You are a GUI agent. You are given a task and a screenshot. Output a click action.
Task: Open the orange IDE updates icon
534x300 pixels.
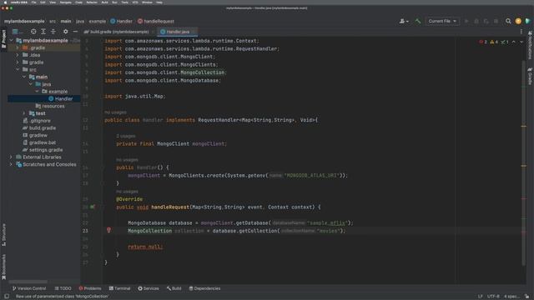click(518, 21)
